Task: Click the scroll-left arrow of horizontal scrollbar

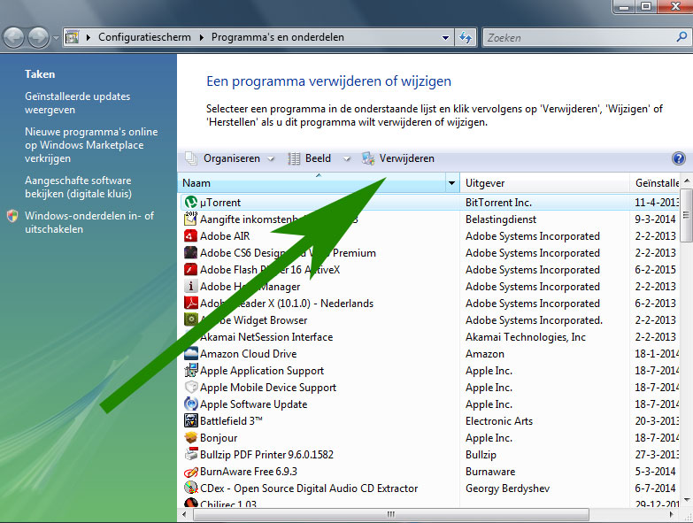Action: 184,514
